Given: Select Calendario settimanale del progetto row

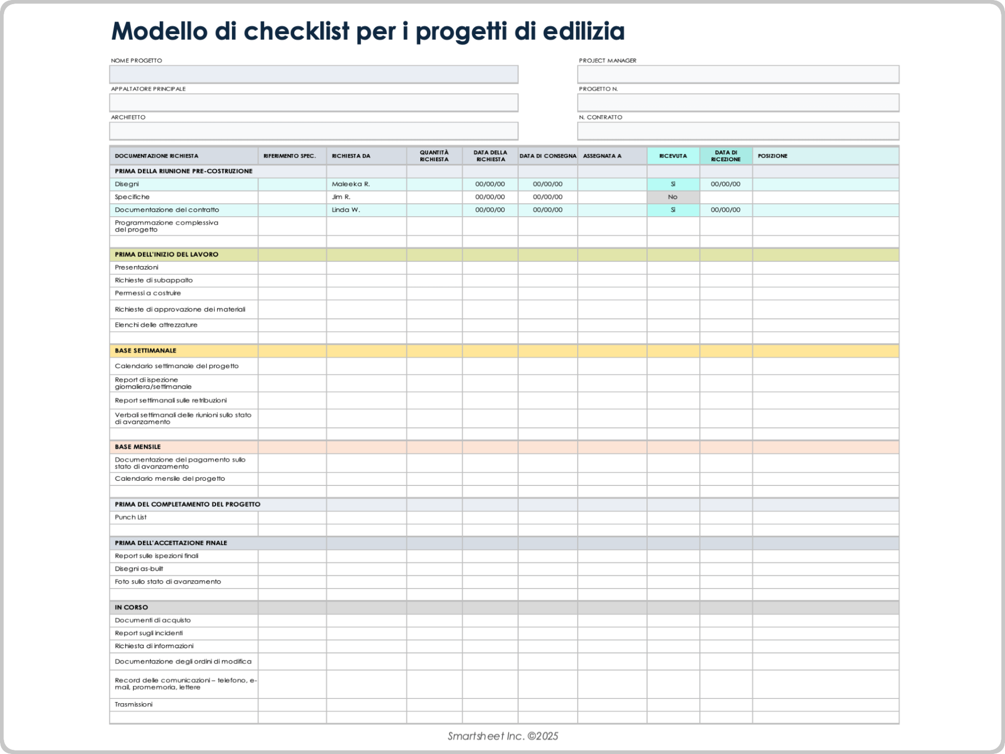Looking at the screenshot, I should click(x=504, y=366).
